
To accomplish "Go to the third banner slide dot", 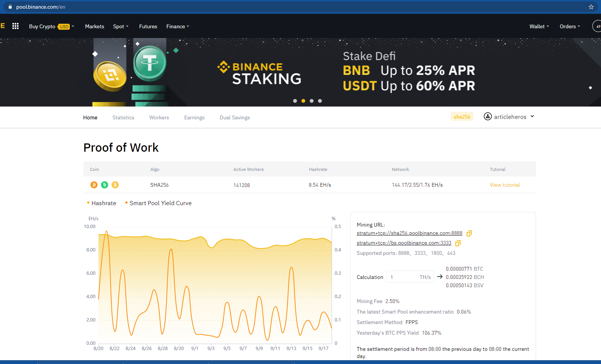I will point(312,101).
